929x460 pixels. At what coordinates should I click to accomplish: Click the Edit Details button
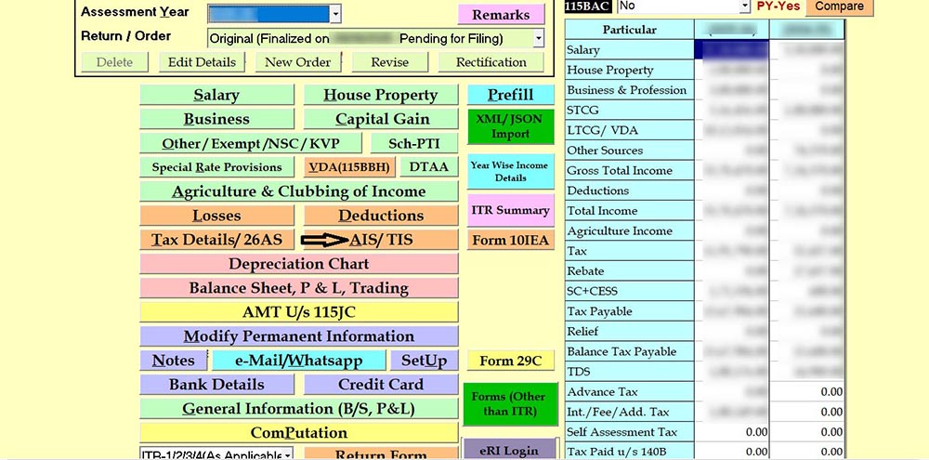coord(202,62)
